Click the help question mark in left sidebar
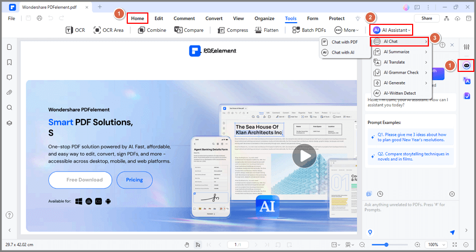This screenshot has width=476, height=252. tap(9, 215)
